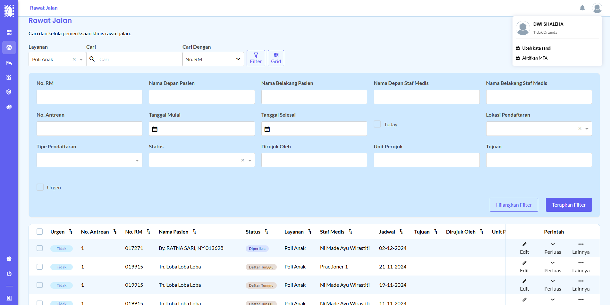Sort by No. RM column arrows
Viewport: 610px width, 305px height.
tap(148, 231)
